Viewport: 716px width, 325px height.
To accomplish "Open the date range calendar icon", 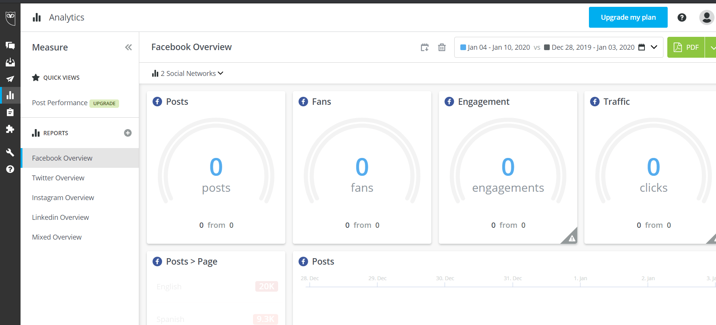I will [641, 47].
